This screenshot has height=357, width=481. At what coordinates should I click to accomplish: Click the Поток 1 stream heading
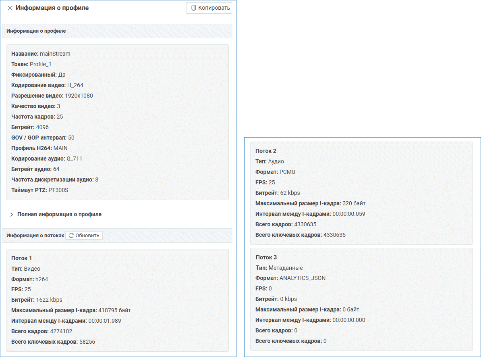[x=22, y=258]
